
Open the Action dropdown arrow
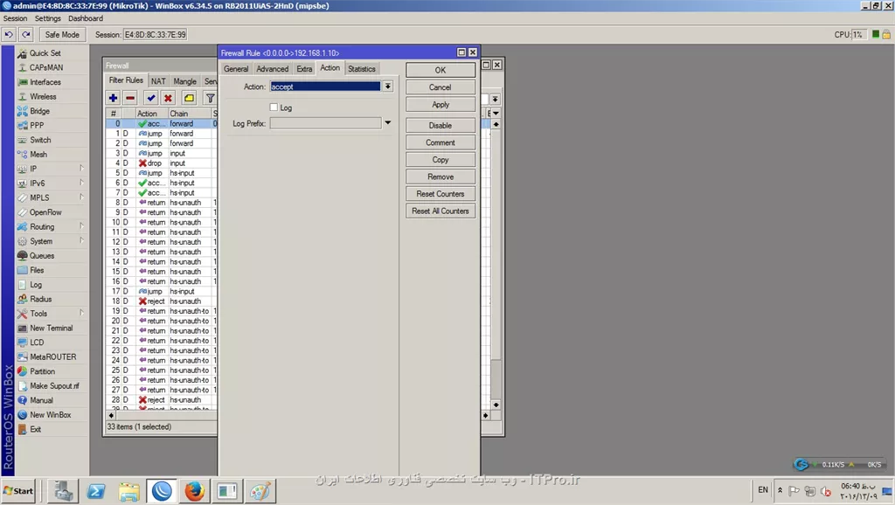[x=387, y=86]
